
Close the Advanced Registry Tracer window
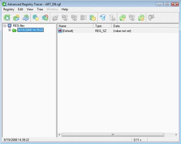point(175,5)
